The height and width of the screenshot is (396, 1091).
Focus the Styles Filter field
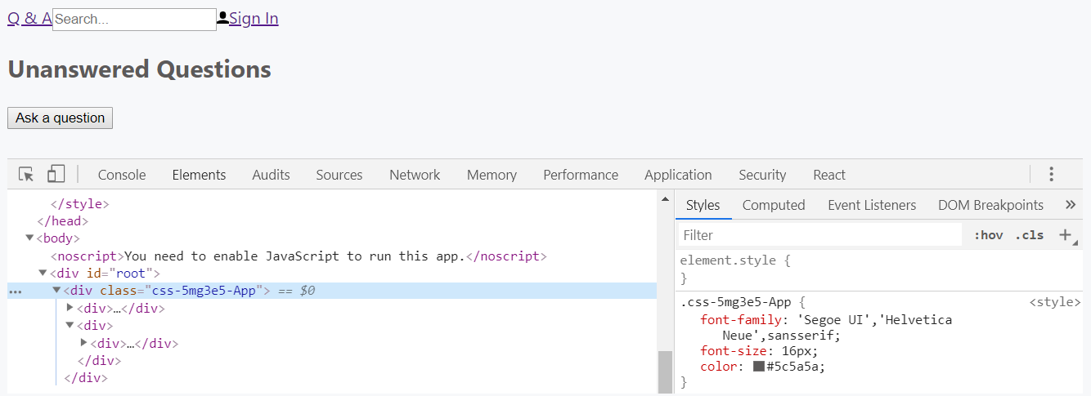[x=818, y=235]
